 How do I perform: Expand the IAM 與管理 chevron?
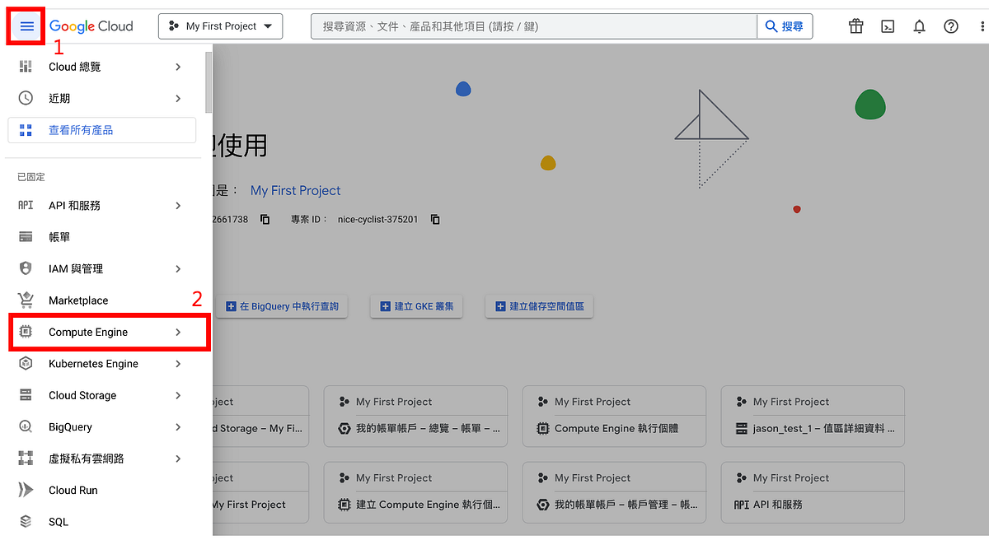[x=178, y=268]
